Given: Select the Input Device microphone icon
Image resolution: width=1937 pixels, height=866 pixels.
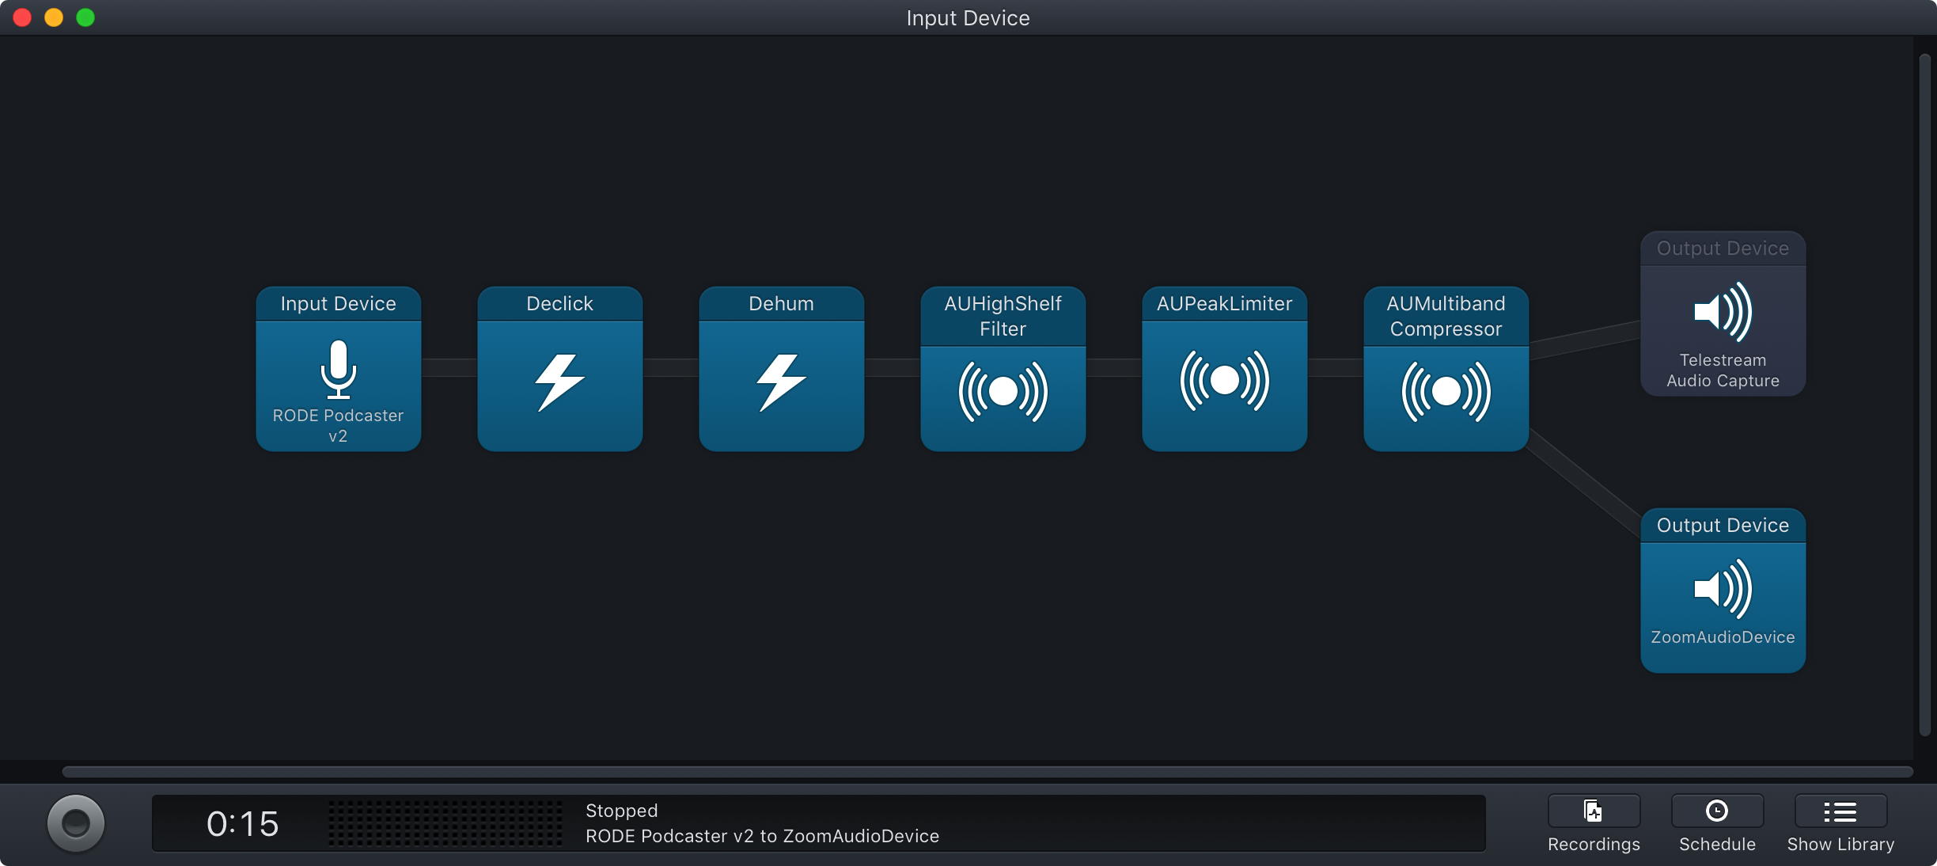Looking at the screenshot, I should tap(338, 369).
